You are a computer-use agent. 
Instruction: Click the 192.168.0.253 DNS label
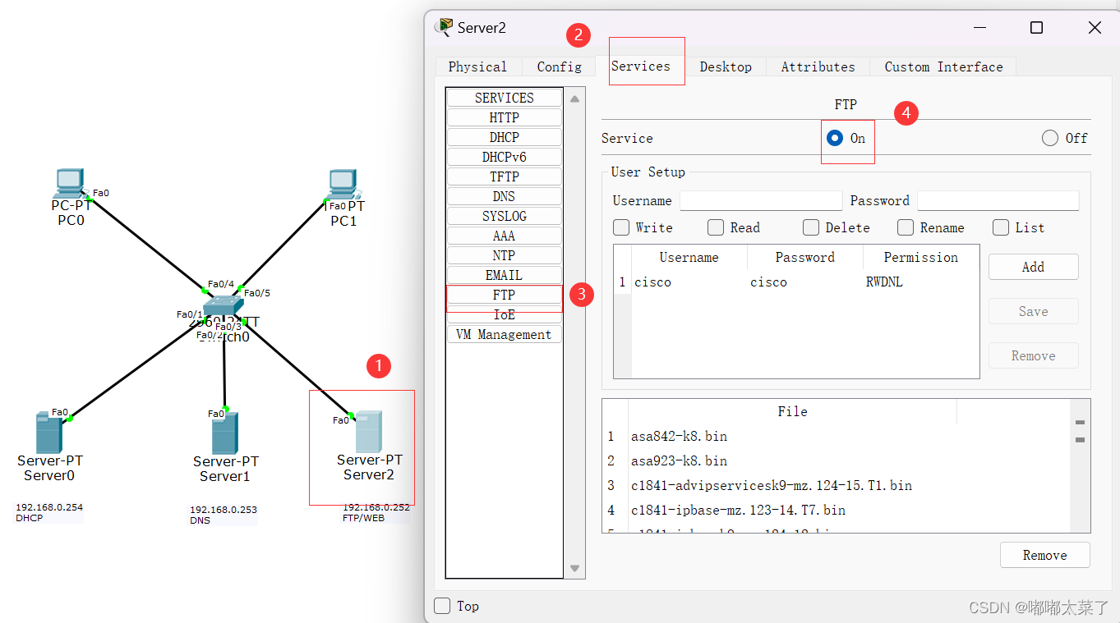(x=224, y=515)
